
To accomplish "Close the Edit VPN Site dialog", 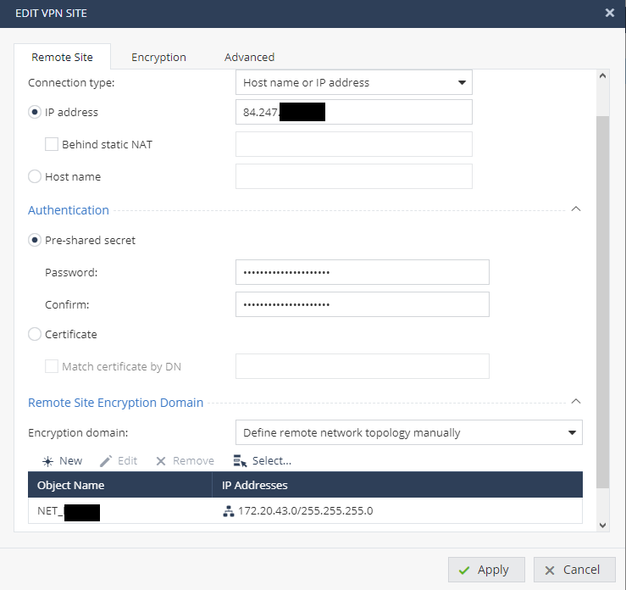I will [609, 13].
